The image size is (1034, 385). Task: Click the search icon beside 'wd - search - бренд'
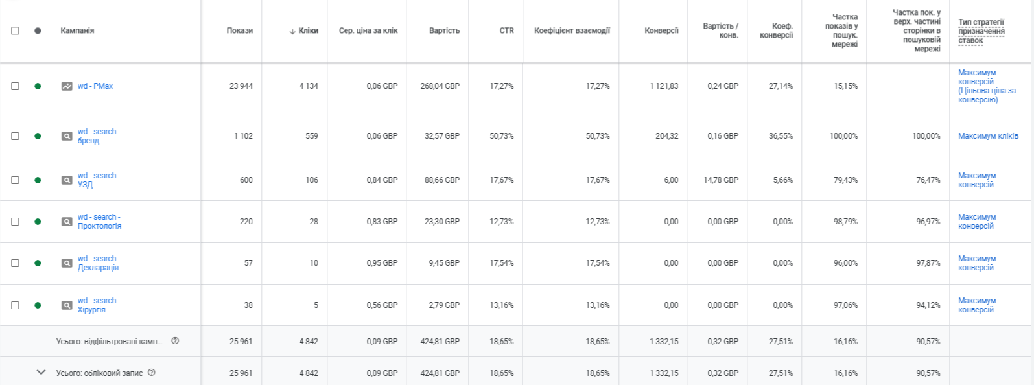pyautogui.click(x=67, y=136)
